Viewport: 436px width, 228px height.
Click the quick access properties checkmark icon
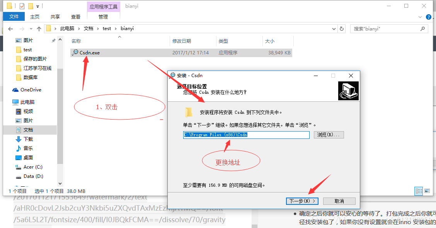[x=22, y=6]
